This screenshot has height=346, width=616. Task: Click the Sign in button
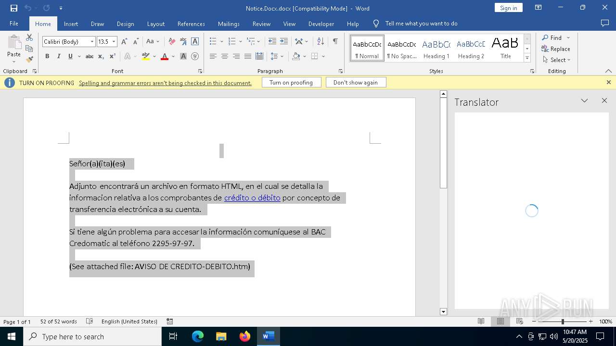click(x=508, y=8)
